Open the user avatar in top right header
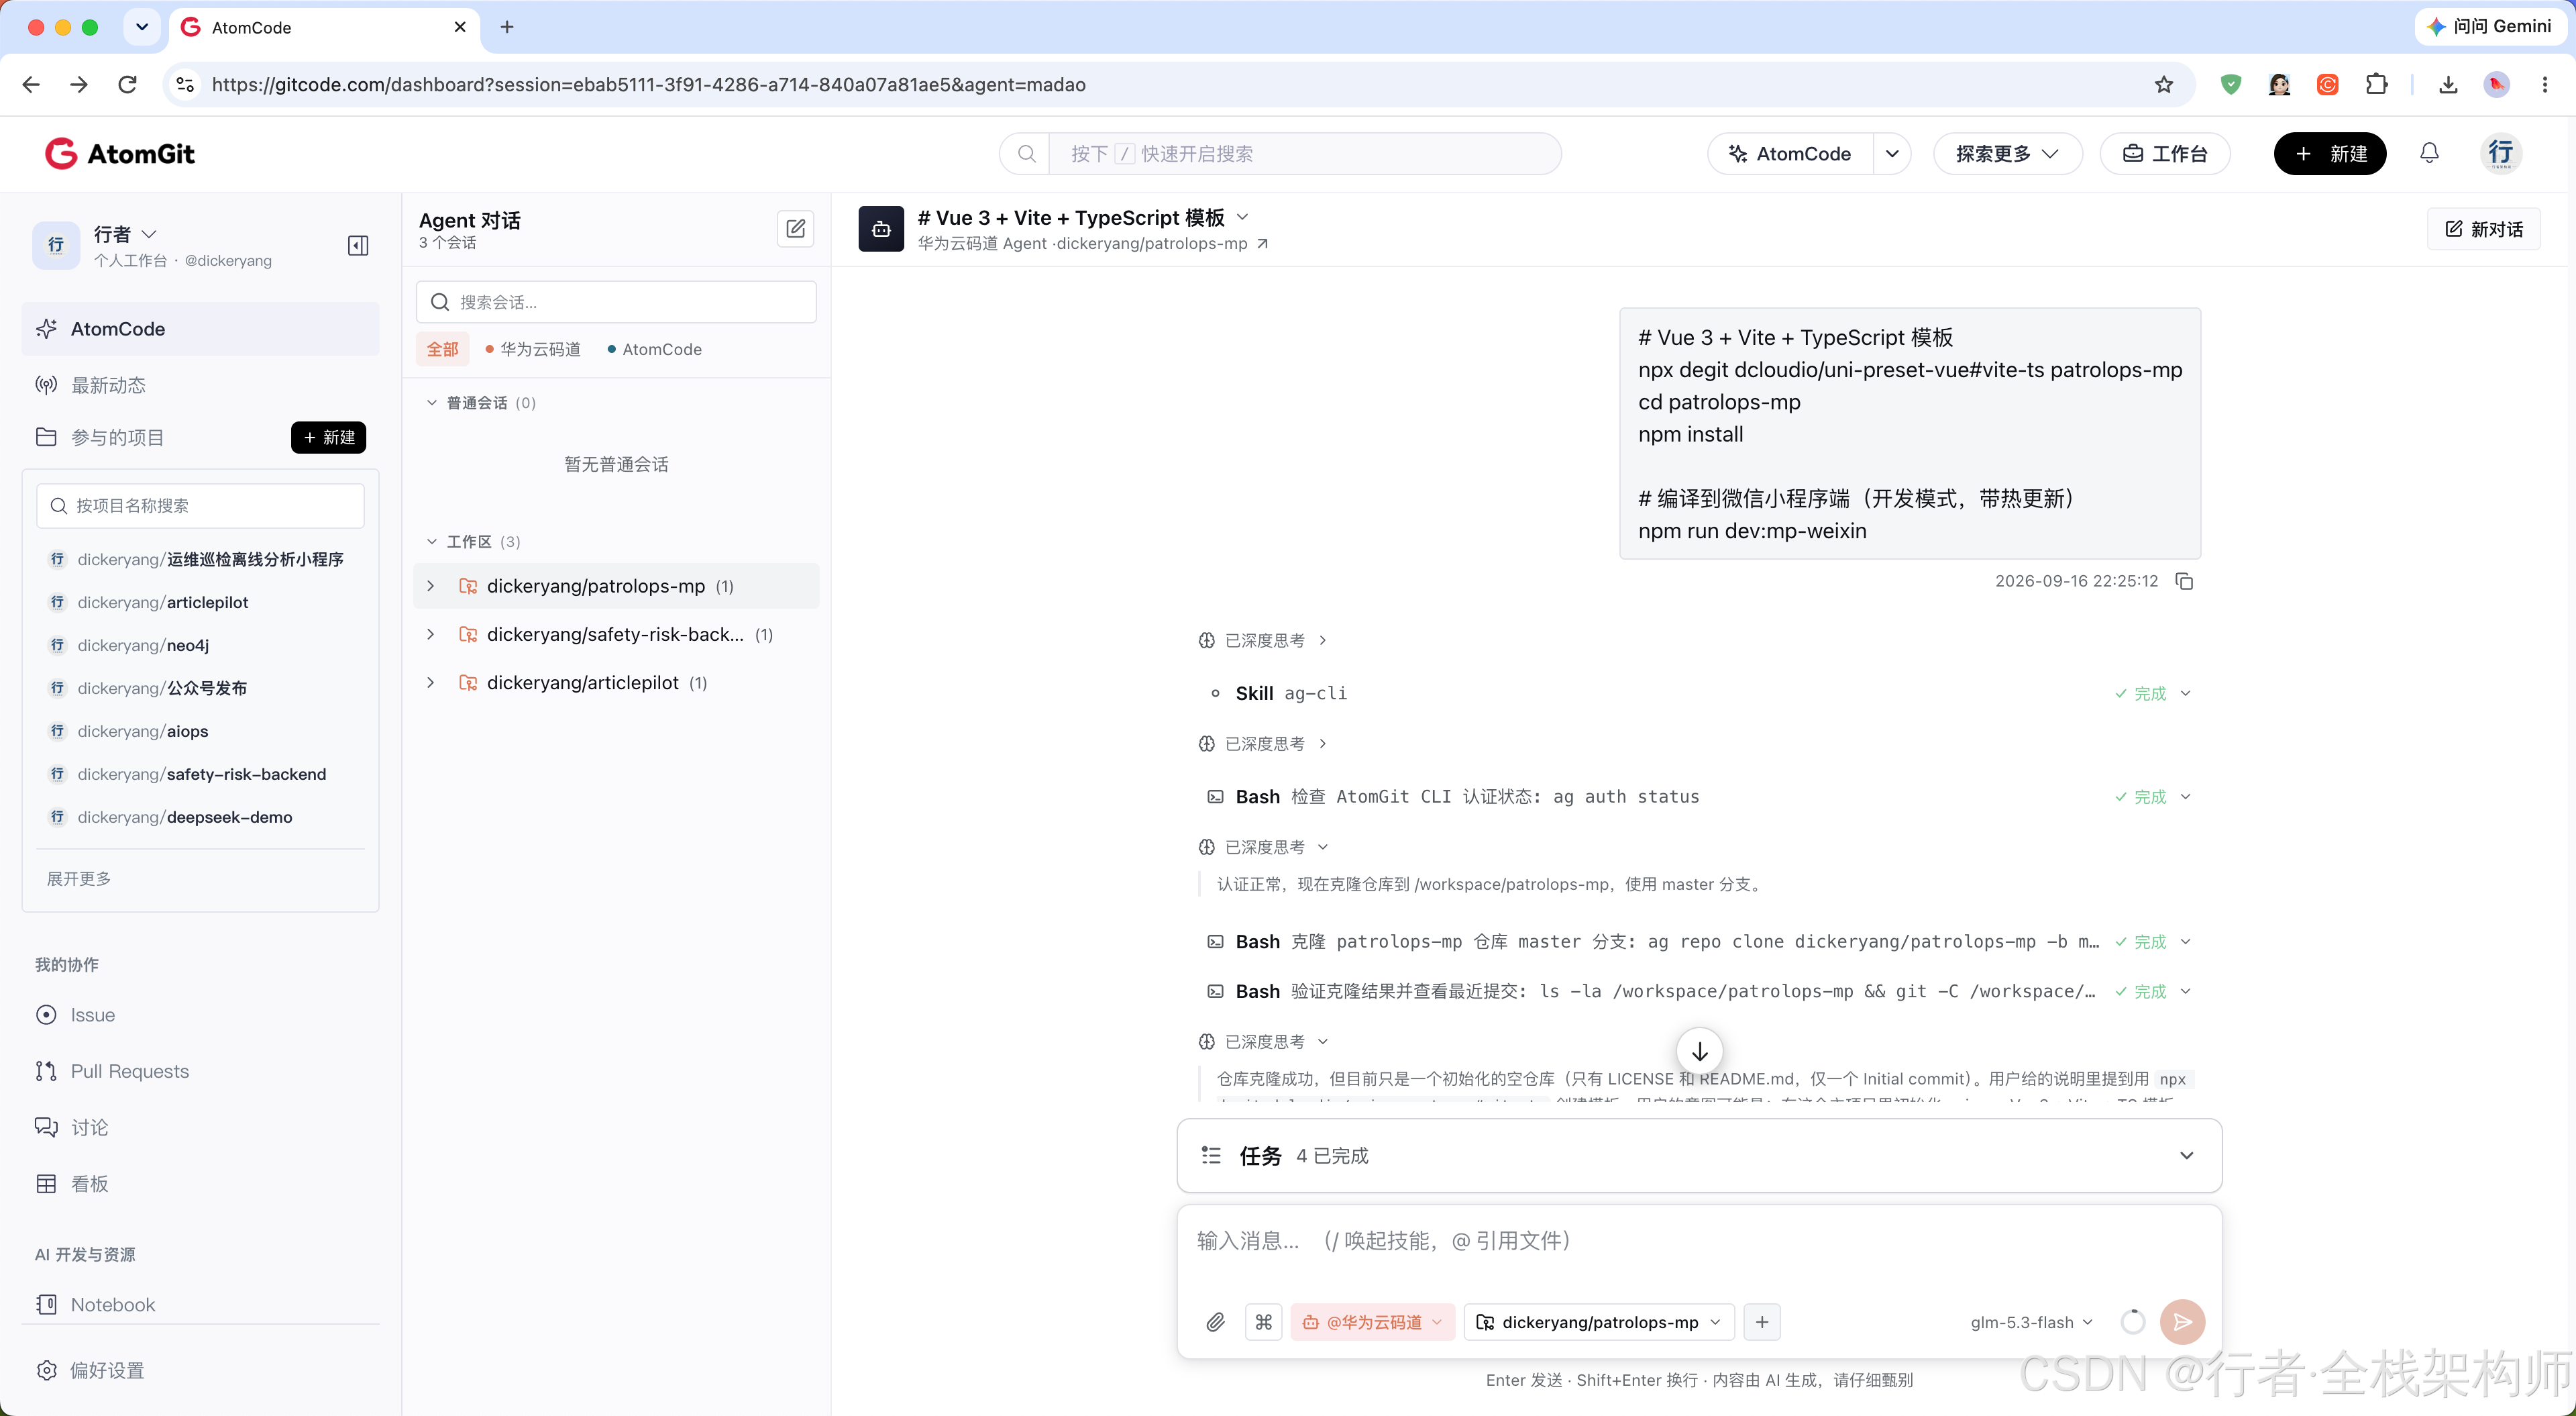 2500,153
